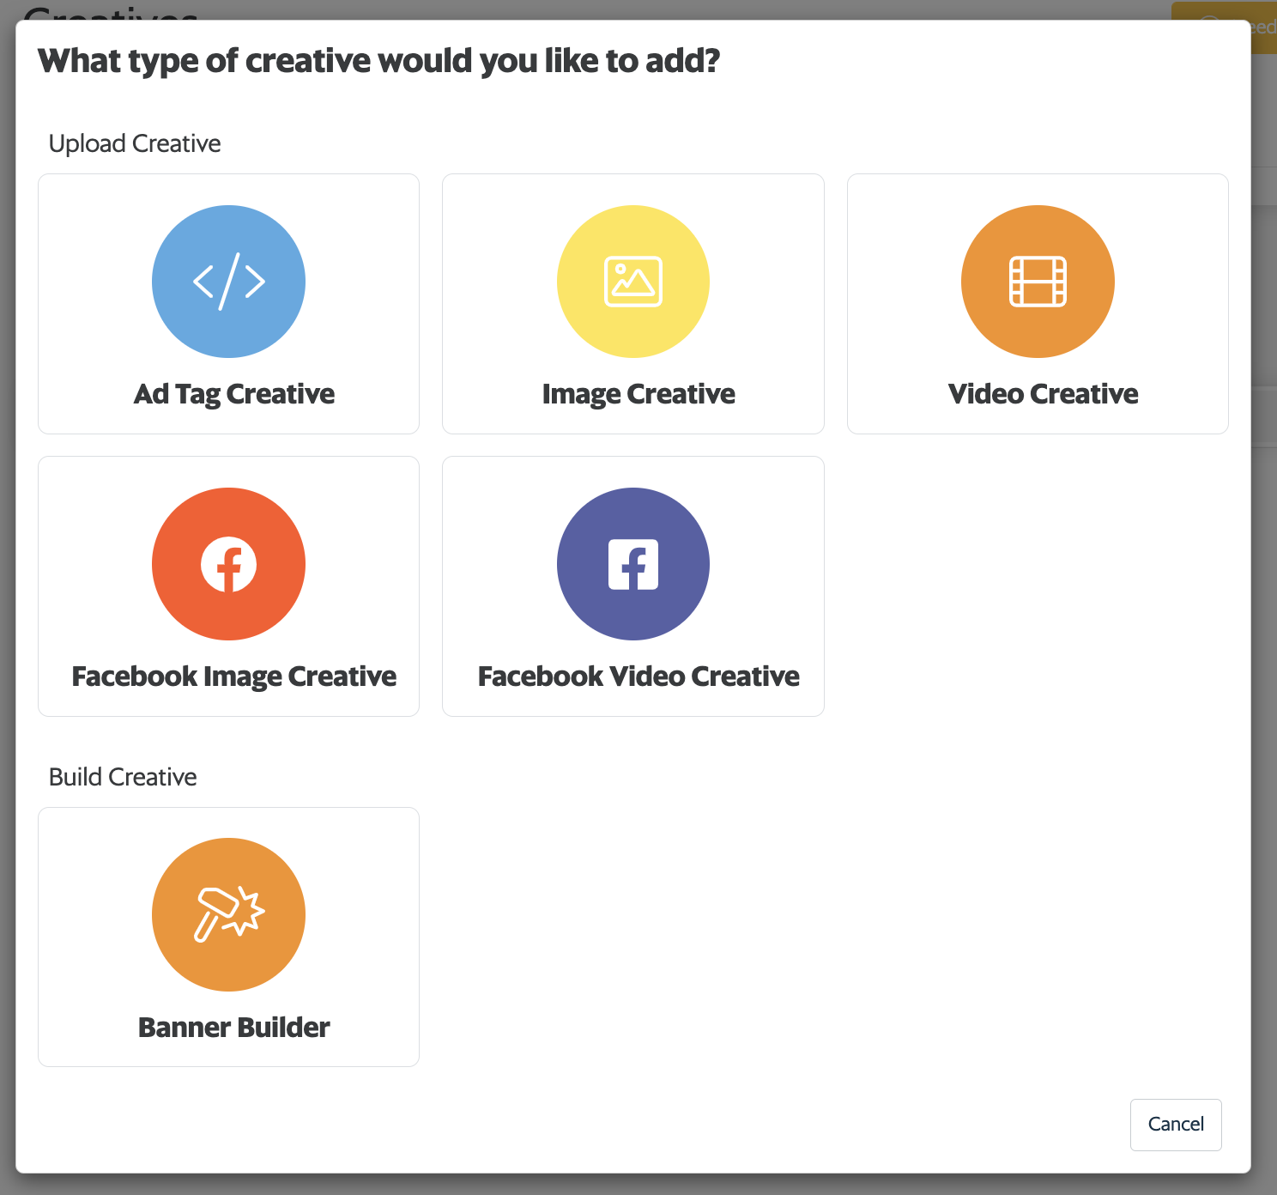Select the red Facebook Image Creative icon
1277x1195 pixels.
click(x=228, y=564)
